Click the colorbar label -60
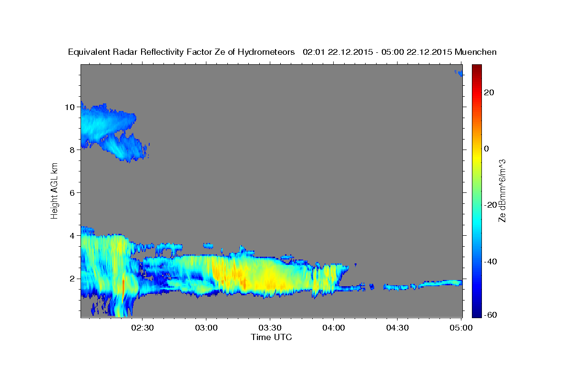 tap(490, 314)
